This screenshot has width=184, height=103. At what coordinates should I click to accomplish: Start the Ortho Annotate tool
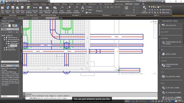pyautogui.click(x=62, y=9)
